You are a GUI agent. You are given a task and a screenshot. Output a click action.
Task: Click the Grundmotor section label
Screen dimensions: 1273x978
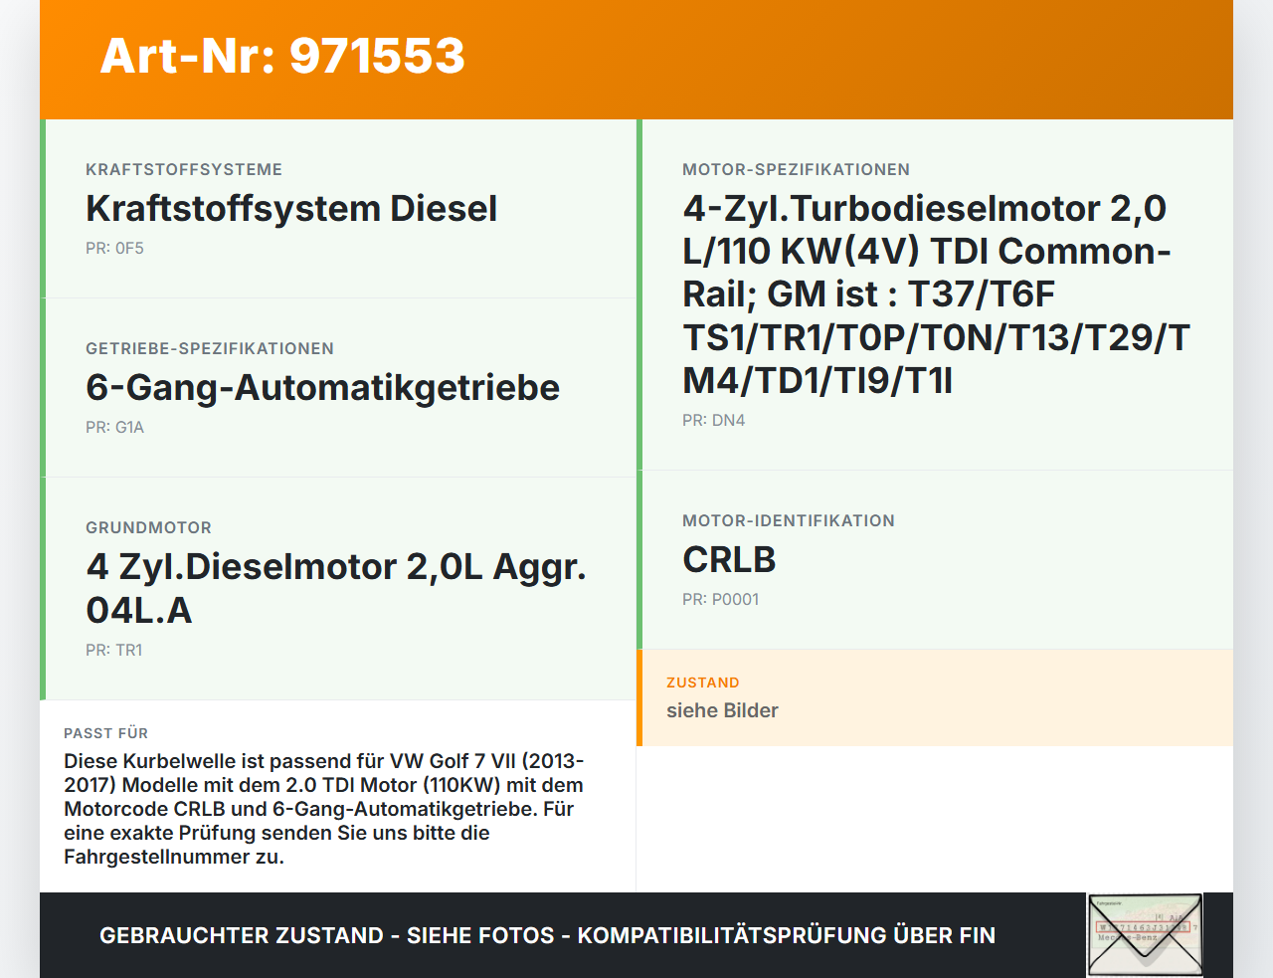pos(148,527)
